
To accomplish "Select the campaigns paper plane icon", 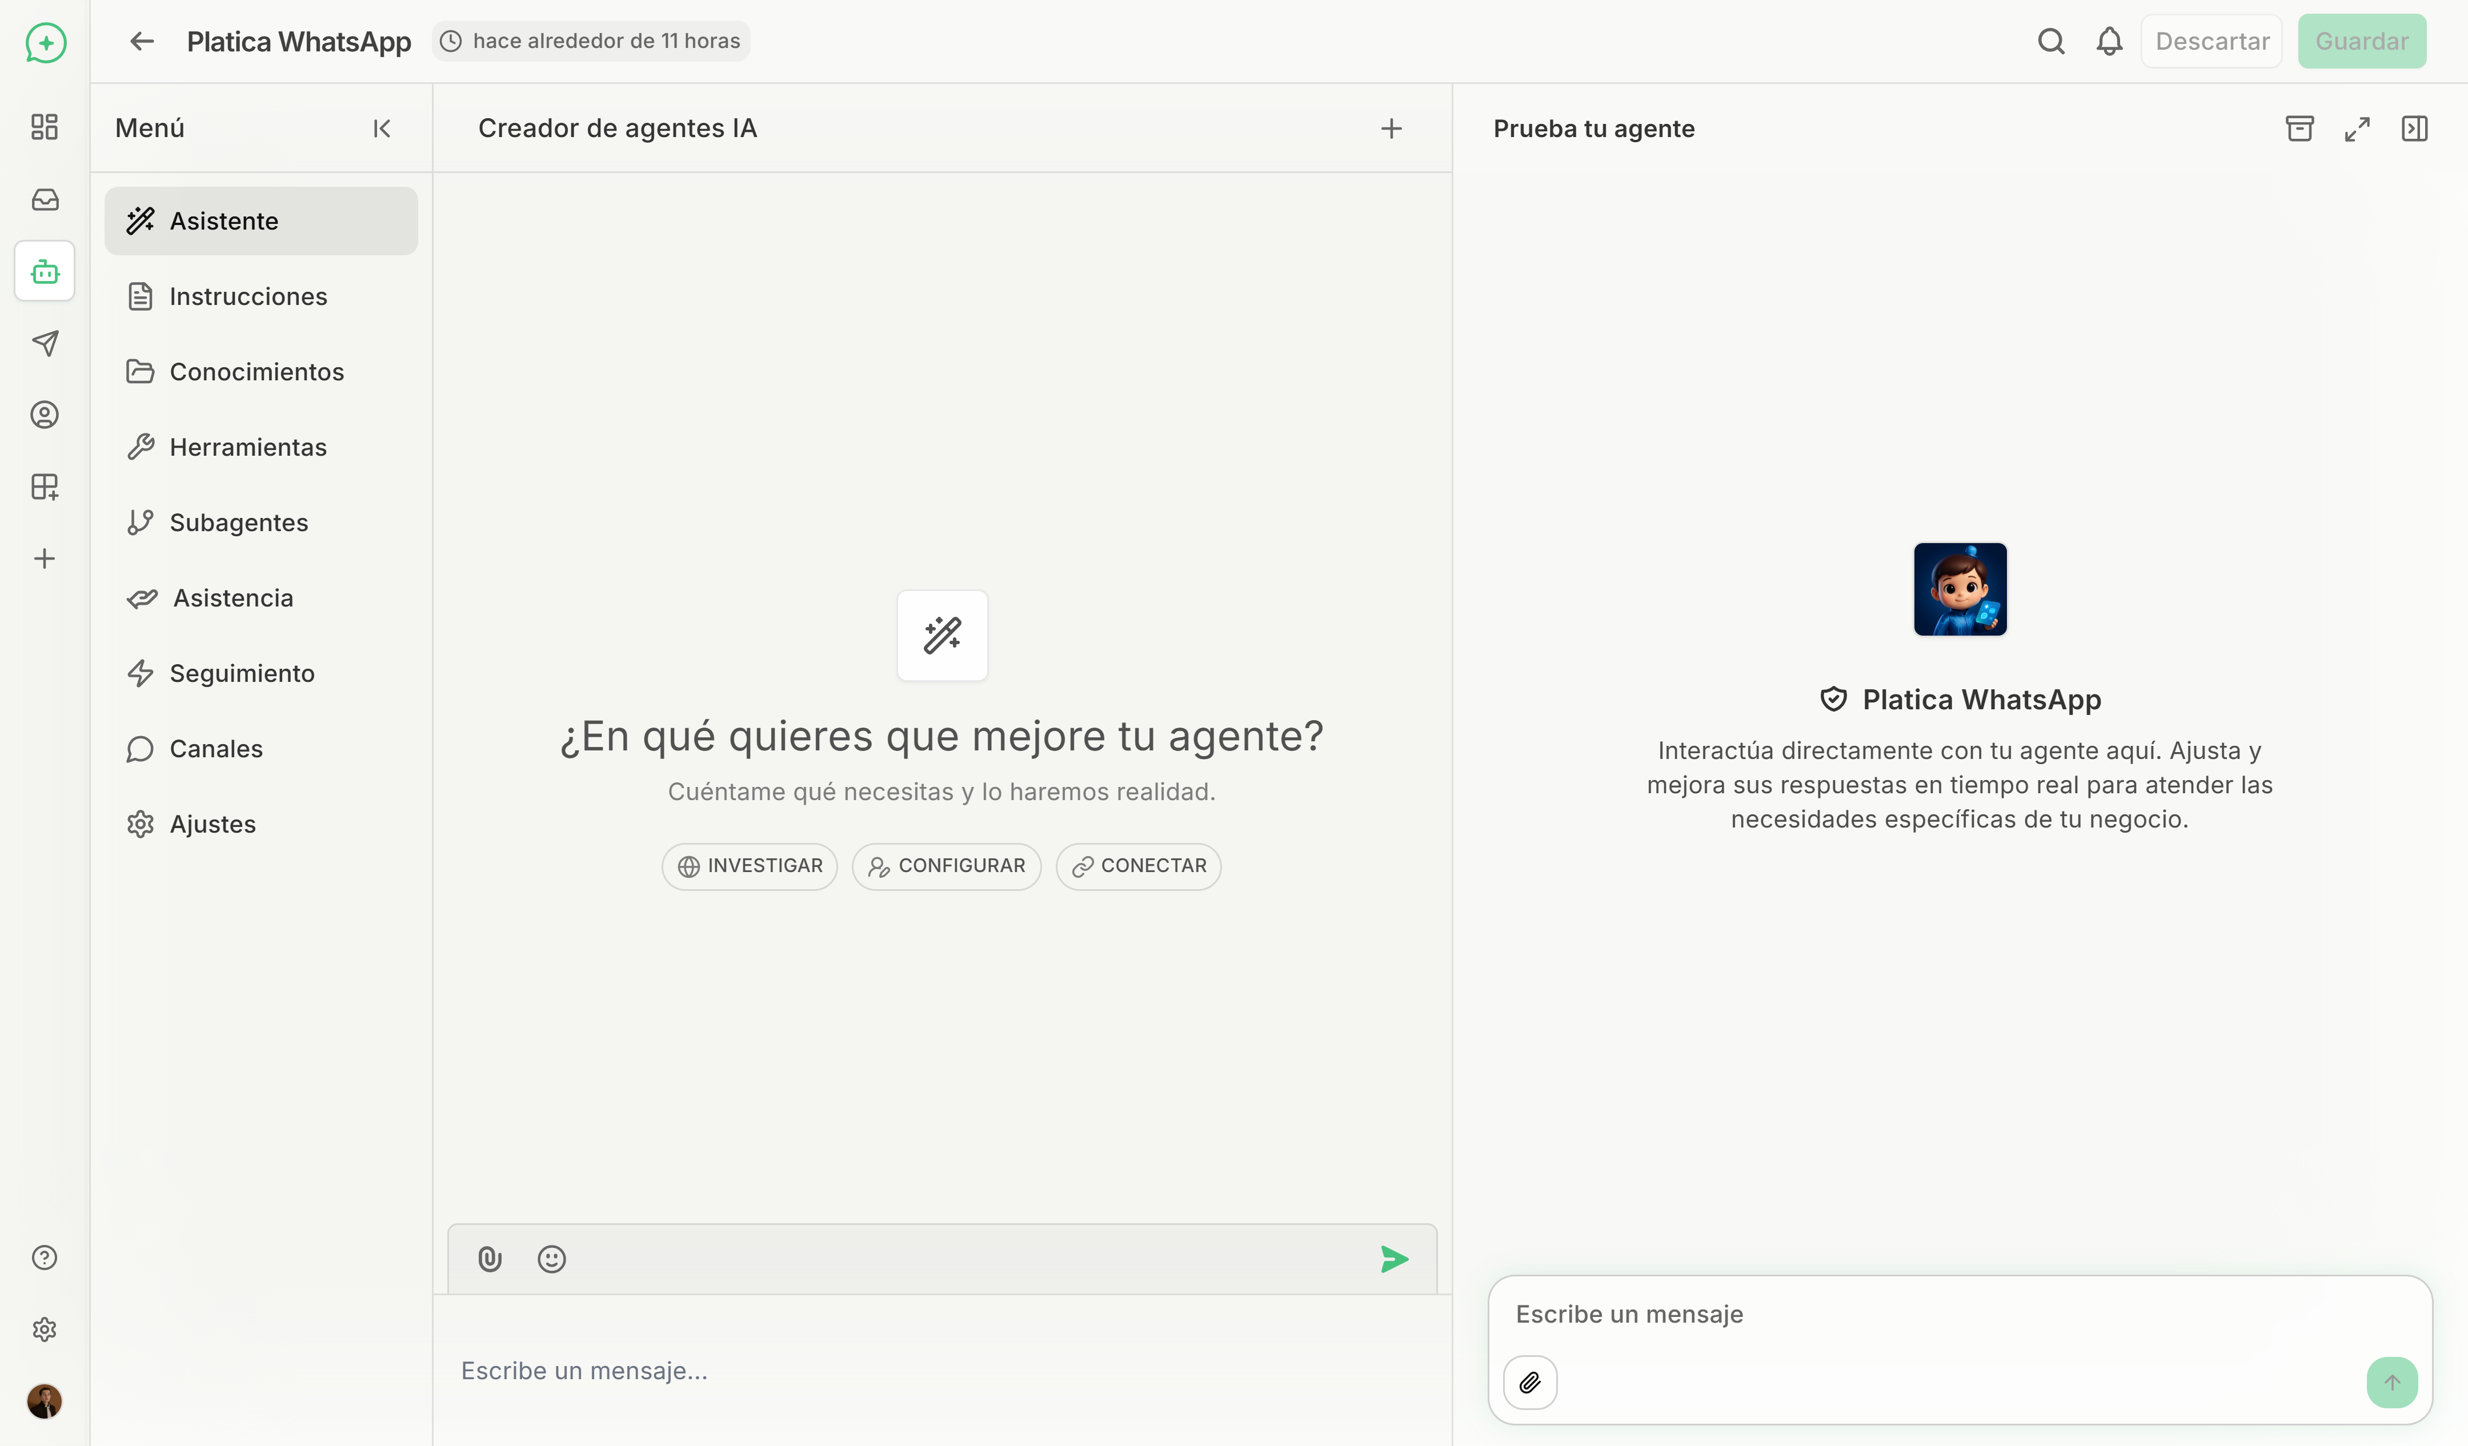I will (45, 343).
